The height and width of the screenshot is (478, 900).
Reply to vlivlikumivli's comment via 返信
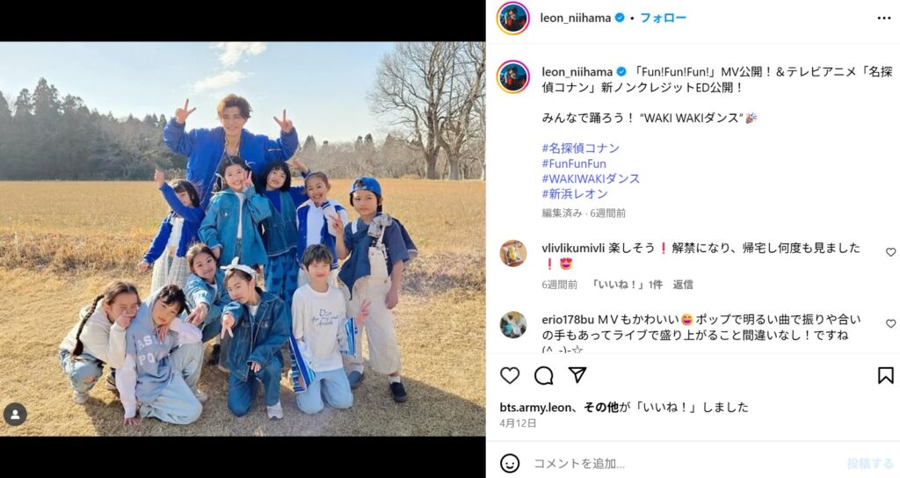click(683, 285)
